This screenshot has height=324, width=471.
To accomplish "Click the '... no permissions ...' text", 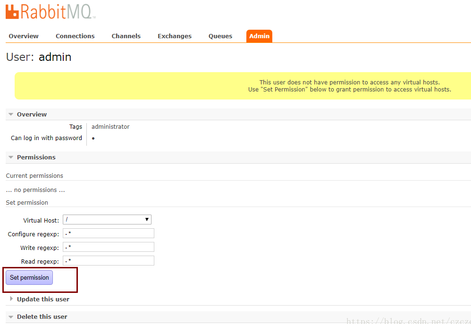I will 35,190.
